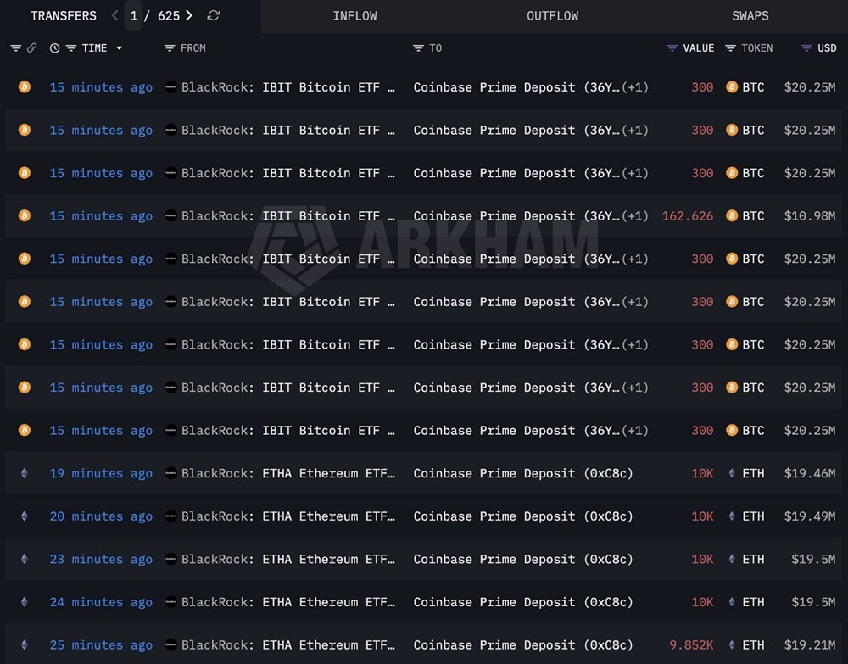
Task: Open the TO column filter
Action: [419, 48]
